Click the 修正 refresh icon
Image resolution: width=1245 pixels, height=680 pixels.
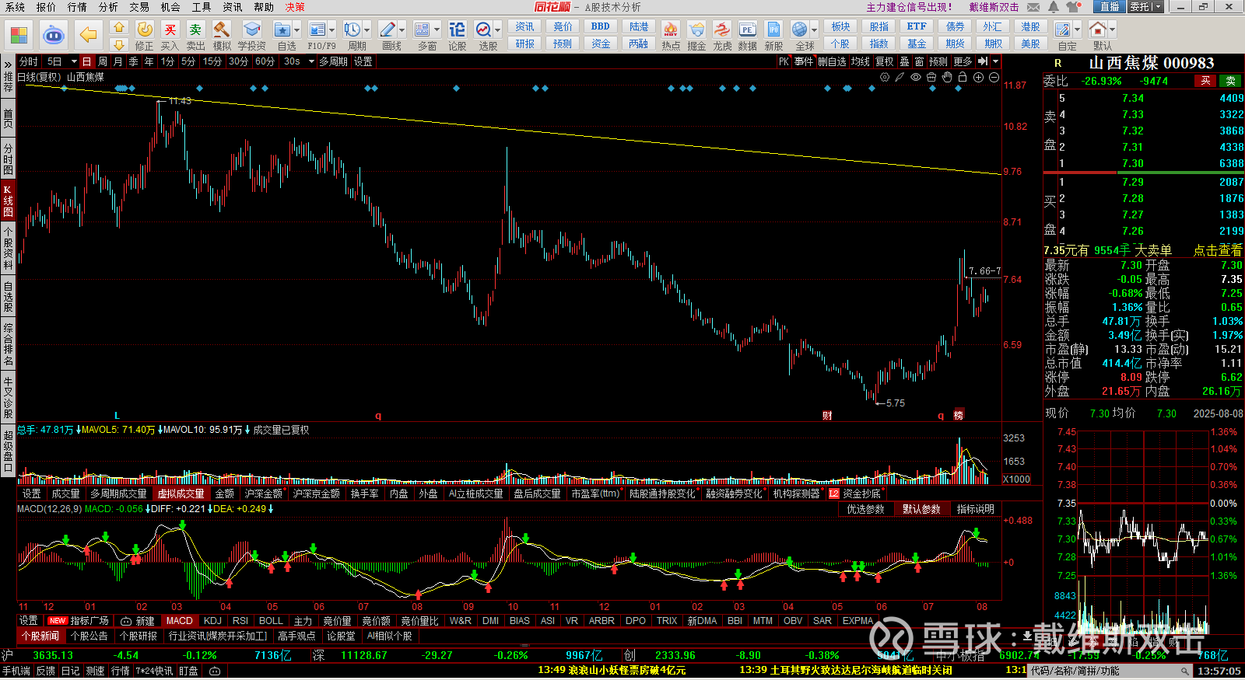[x=145, y=30]
